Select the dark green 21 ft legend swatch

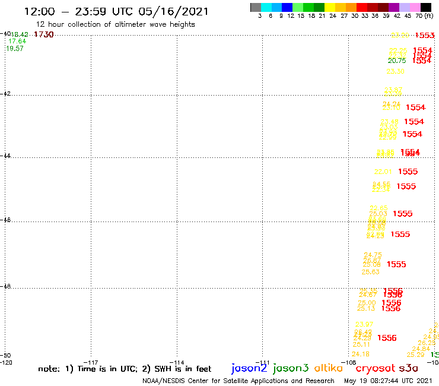click(319, 7)
